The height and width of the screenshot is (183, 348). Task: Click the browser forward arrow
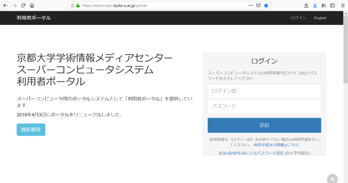click(x=15, y=6)
